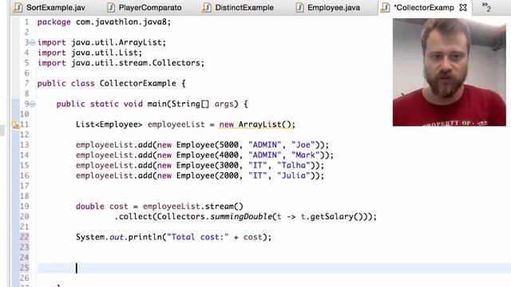Click 'double cost' declaration text
The image size is (511, 287).
pos(101,206)
